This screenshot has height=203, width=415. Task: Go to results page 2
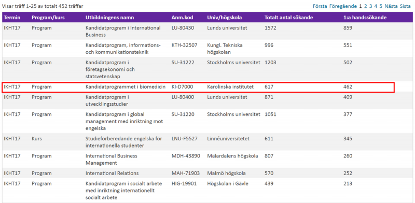pyautogui.click(x=366, y=6)
